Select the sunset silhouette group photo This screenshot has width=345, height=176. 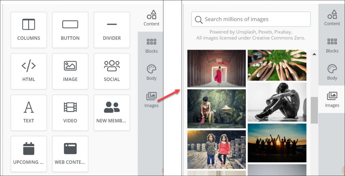pos(277,143)
